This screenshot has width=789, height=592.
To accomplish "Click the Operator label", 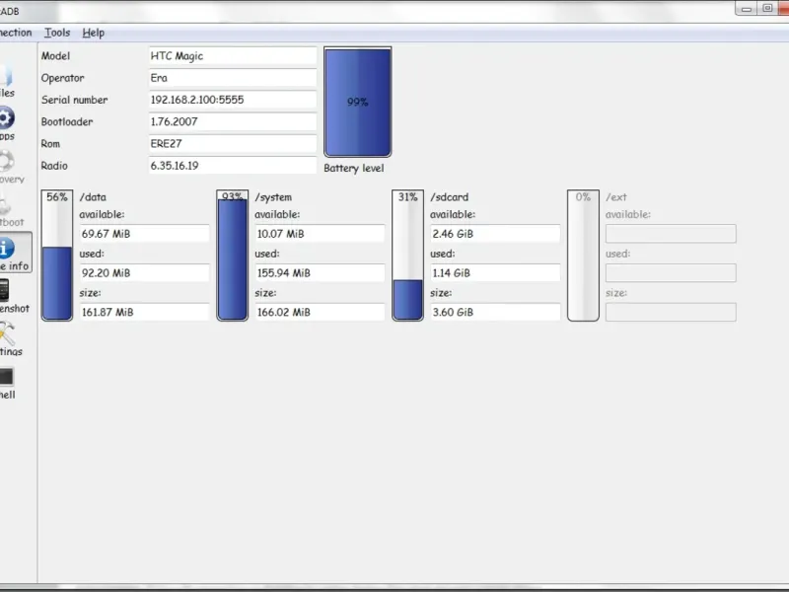I will click(63, 78).
